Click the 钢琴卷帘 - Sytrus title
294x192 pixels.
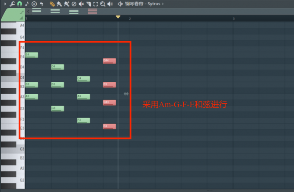[x=143, y=4]
